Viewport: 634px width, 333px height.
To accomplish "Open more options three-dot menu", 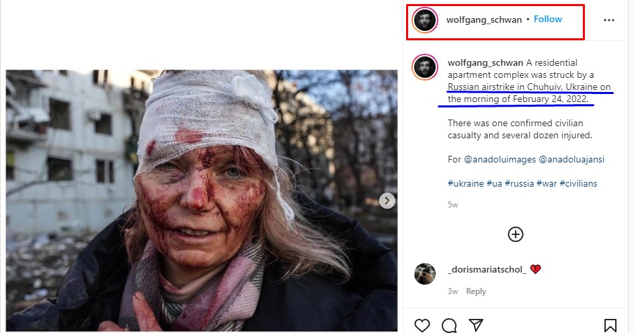I will 609,20.
